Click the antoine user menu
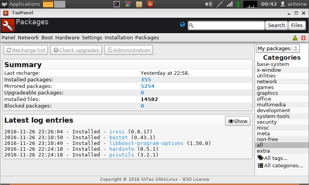The height and width of the screenshot is (185, 309). tap(294, 4)
